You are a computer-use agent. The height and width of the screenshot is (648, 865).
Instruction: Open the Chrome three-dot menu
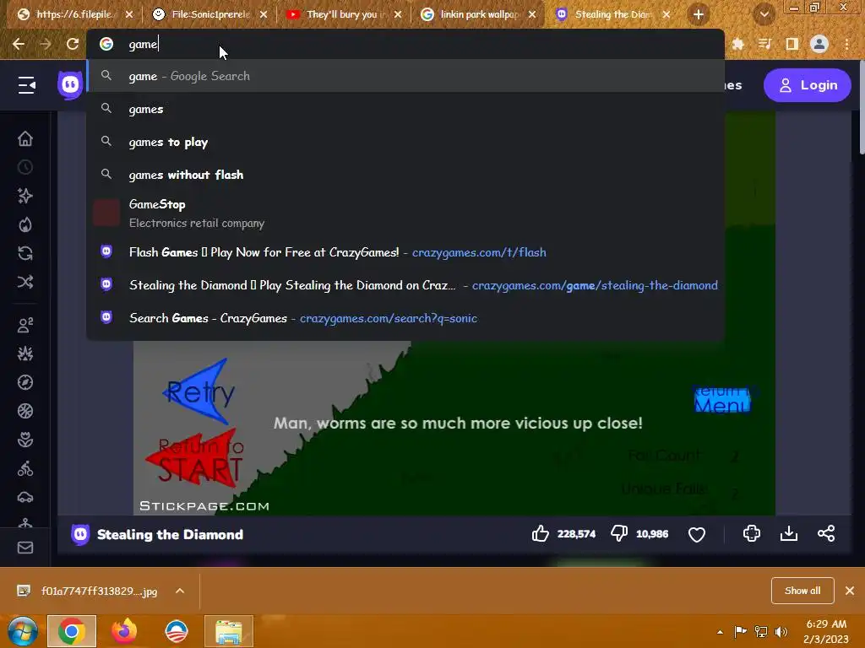[x=846, y=44]
